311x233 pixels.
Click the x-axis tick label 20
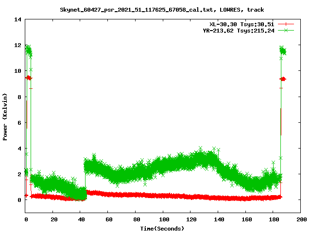point(54,219)
